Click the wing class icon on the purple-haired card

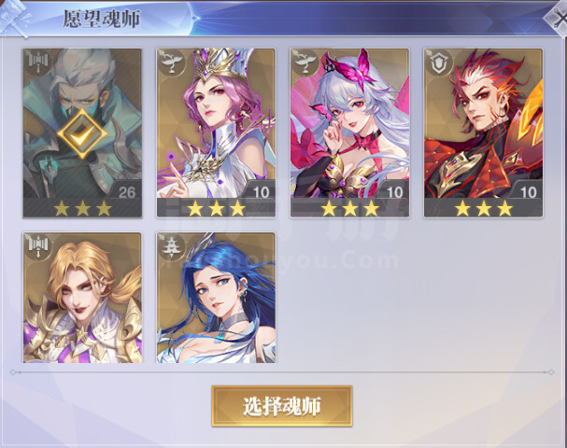(x=172, y=63)
